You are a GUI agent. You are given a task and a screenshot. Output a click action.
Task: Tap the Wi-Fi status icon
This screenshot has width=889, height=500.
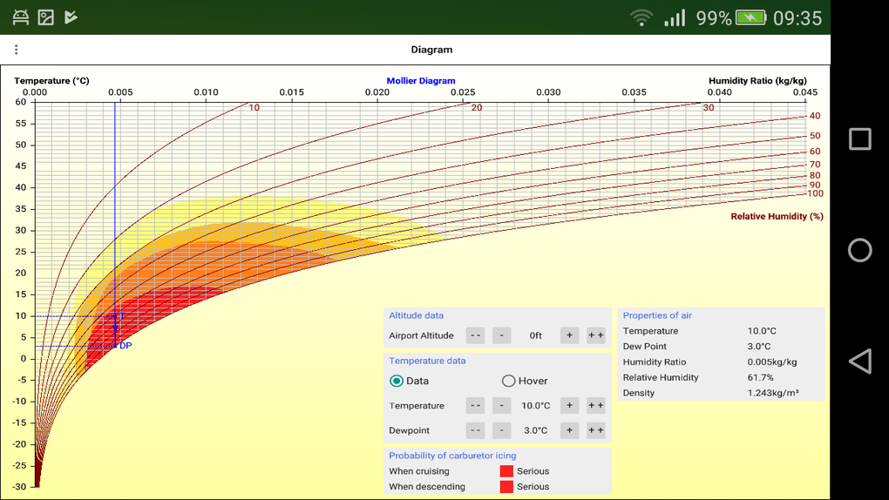[x=641, y=17]
